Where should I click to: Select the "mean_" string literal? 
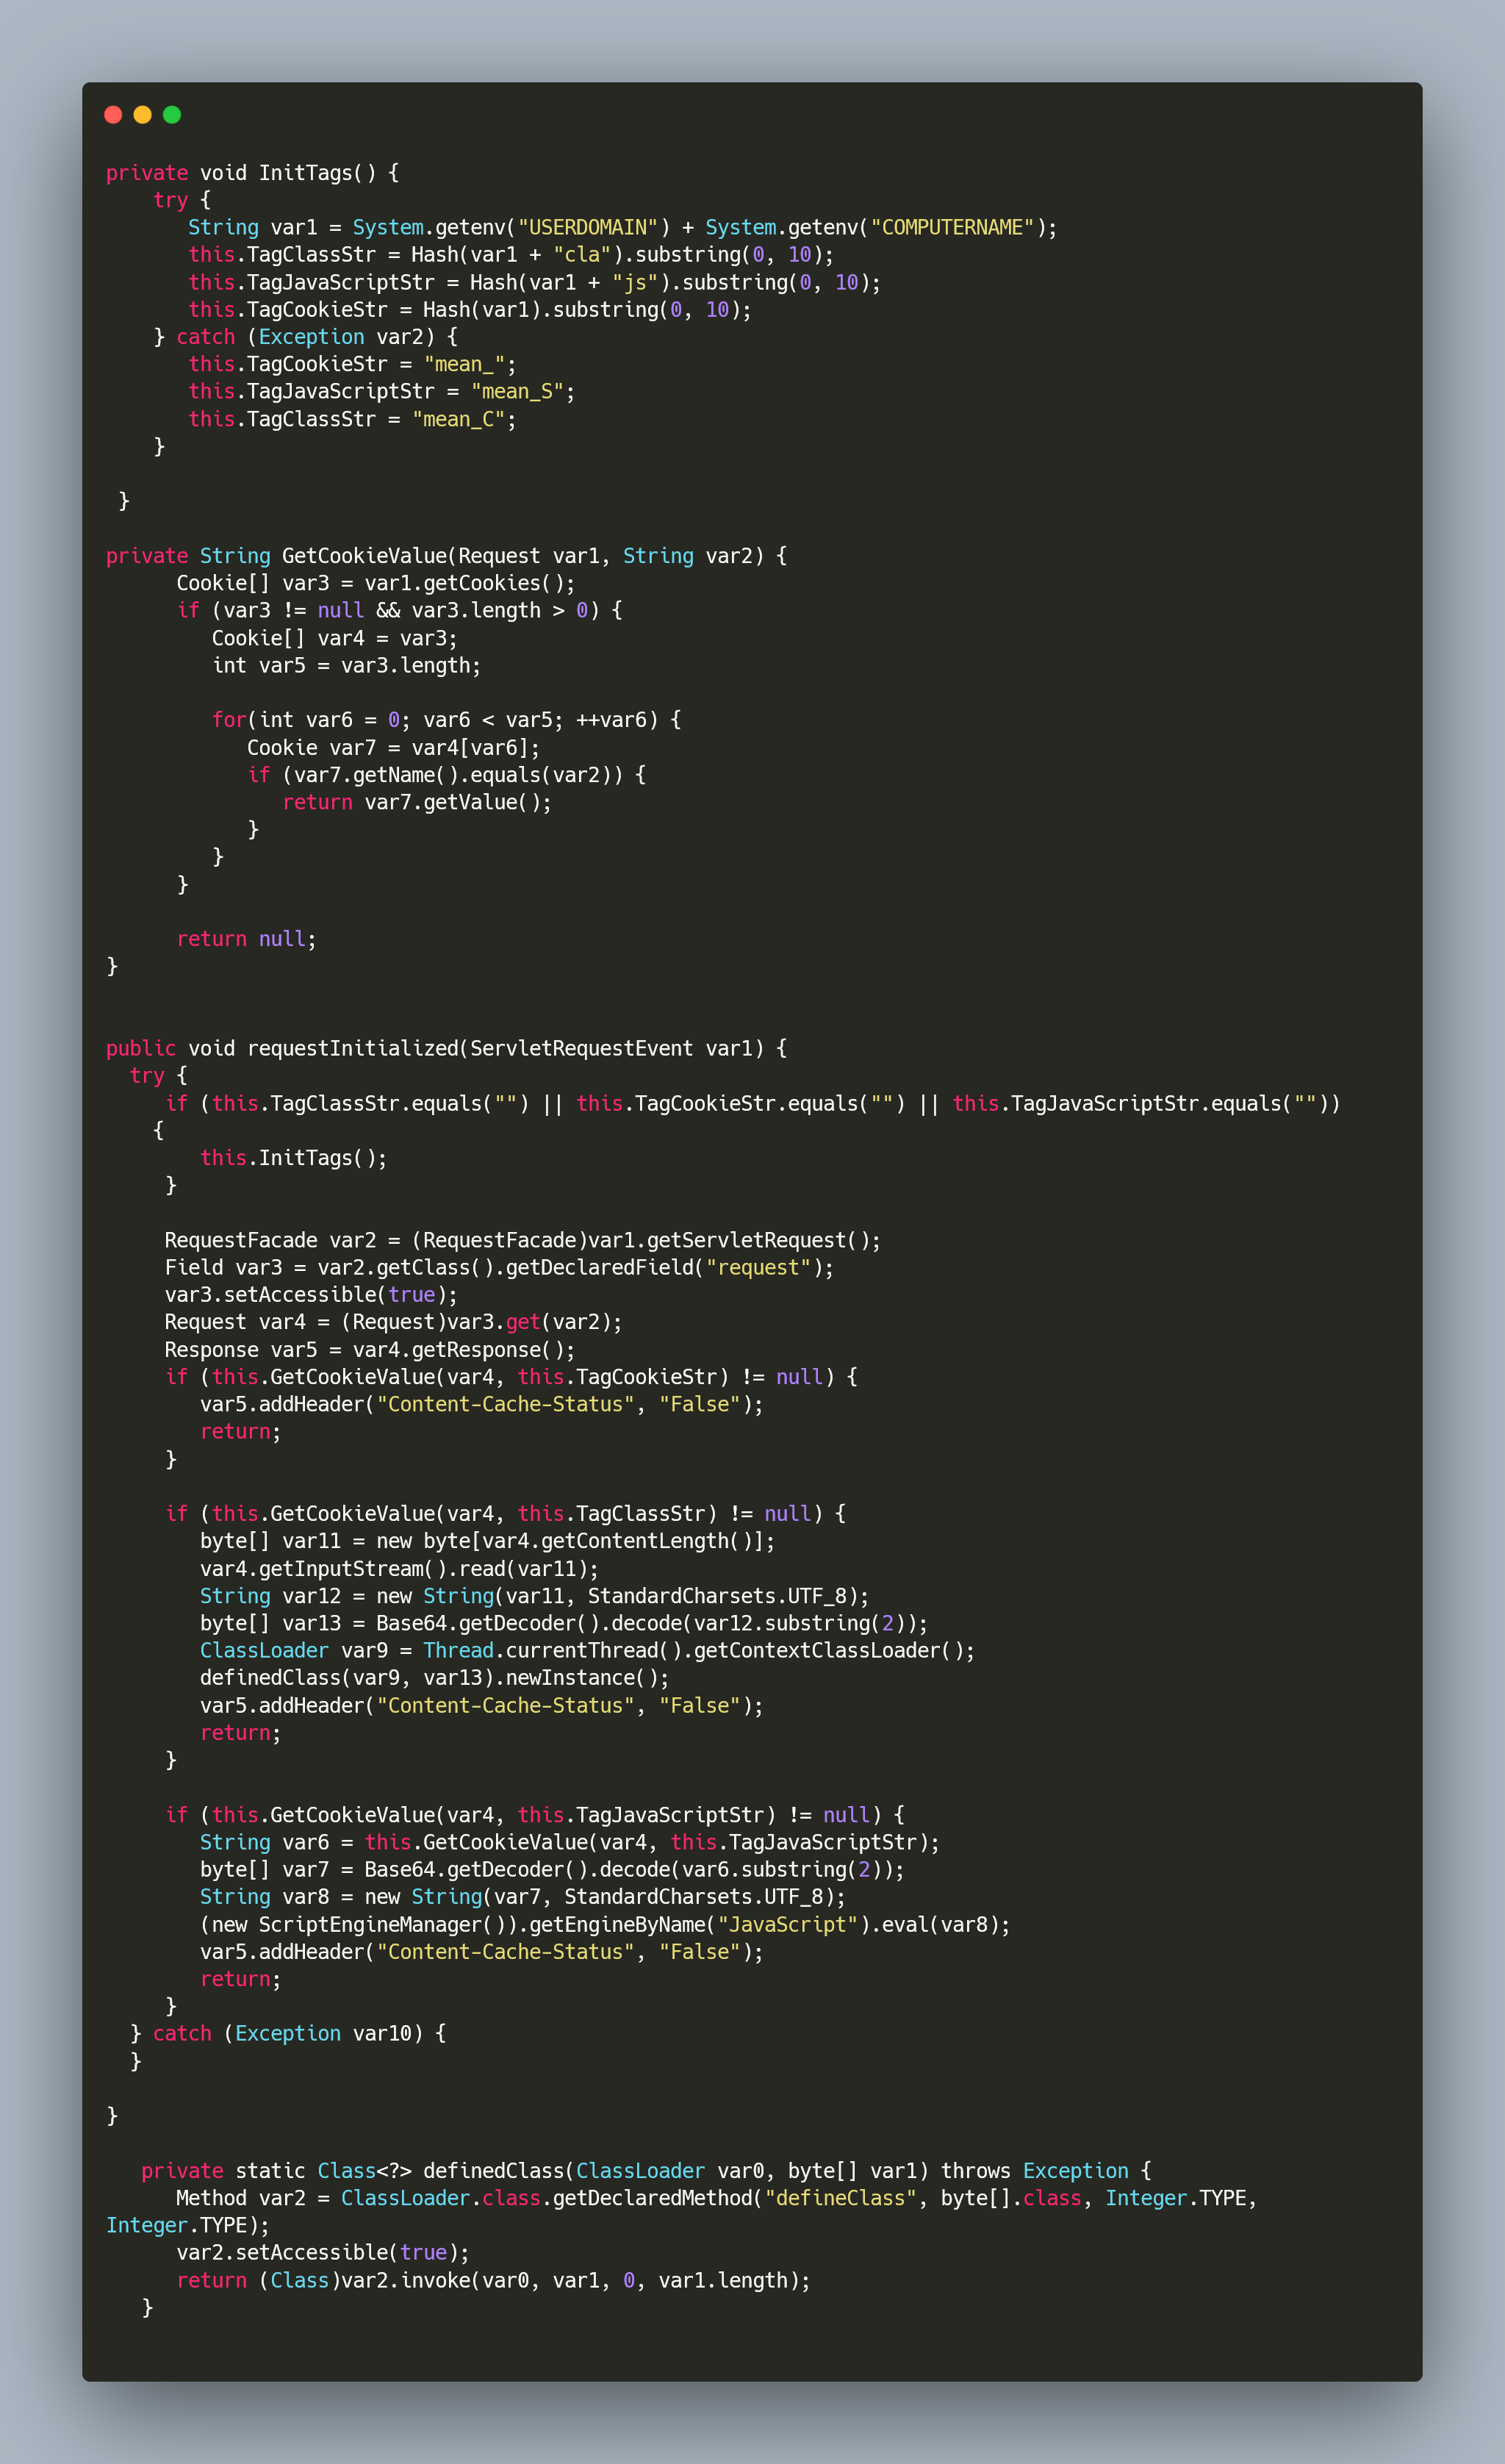[x=464, y=364]
